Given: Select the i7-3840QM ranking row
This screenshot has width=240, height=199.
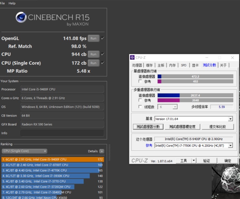Looking at the screenshot, I should point(53,192).
